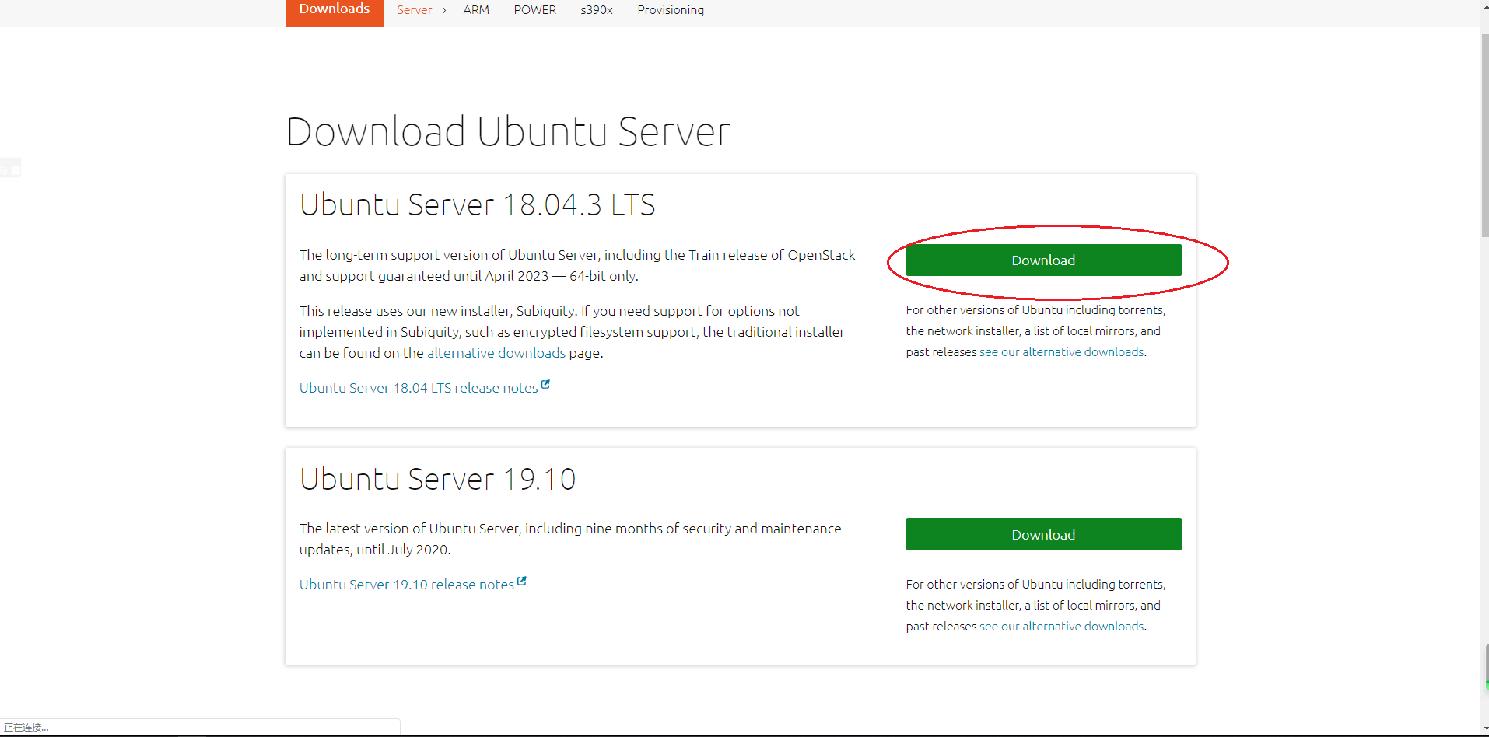Open the 18.04 release notes external-link icon
The image size is (1489, 737).
click(546, 383)
